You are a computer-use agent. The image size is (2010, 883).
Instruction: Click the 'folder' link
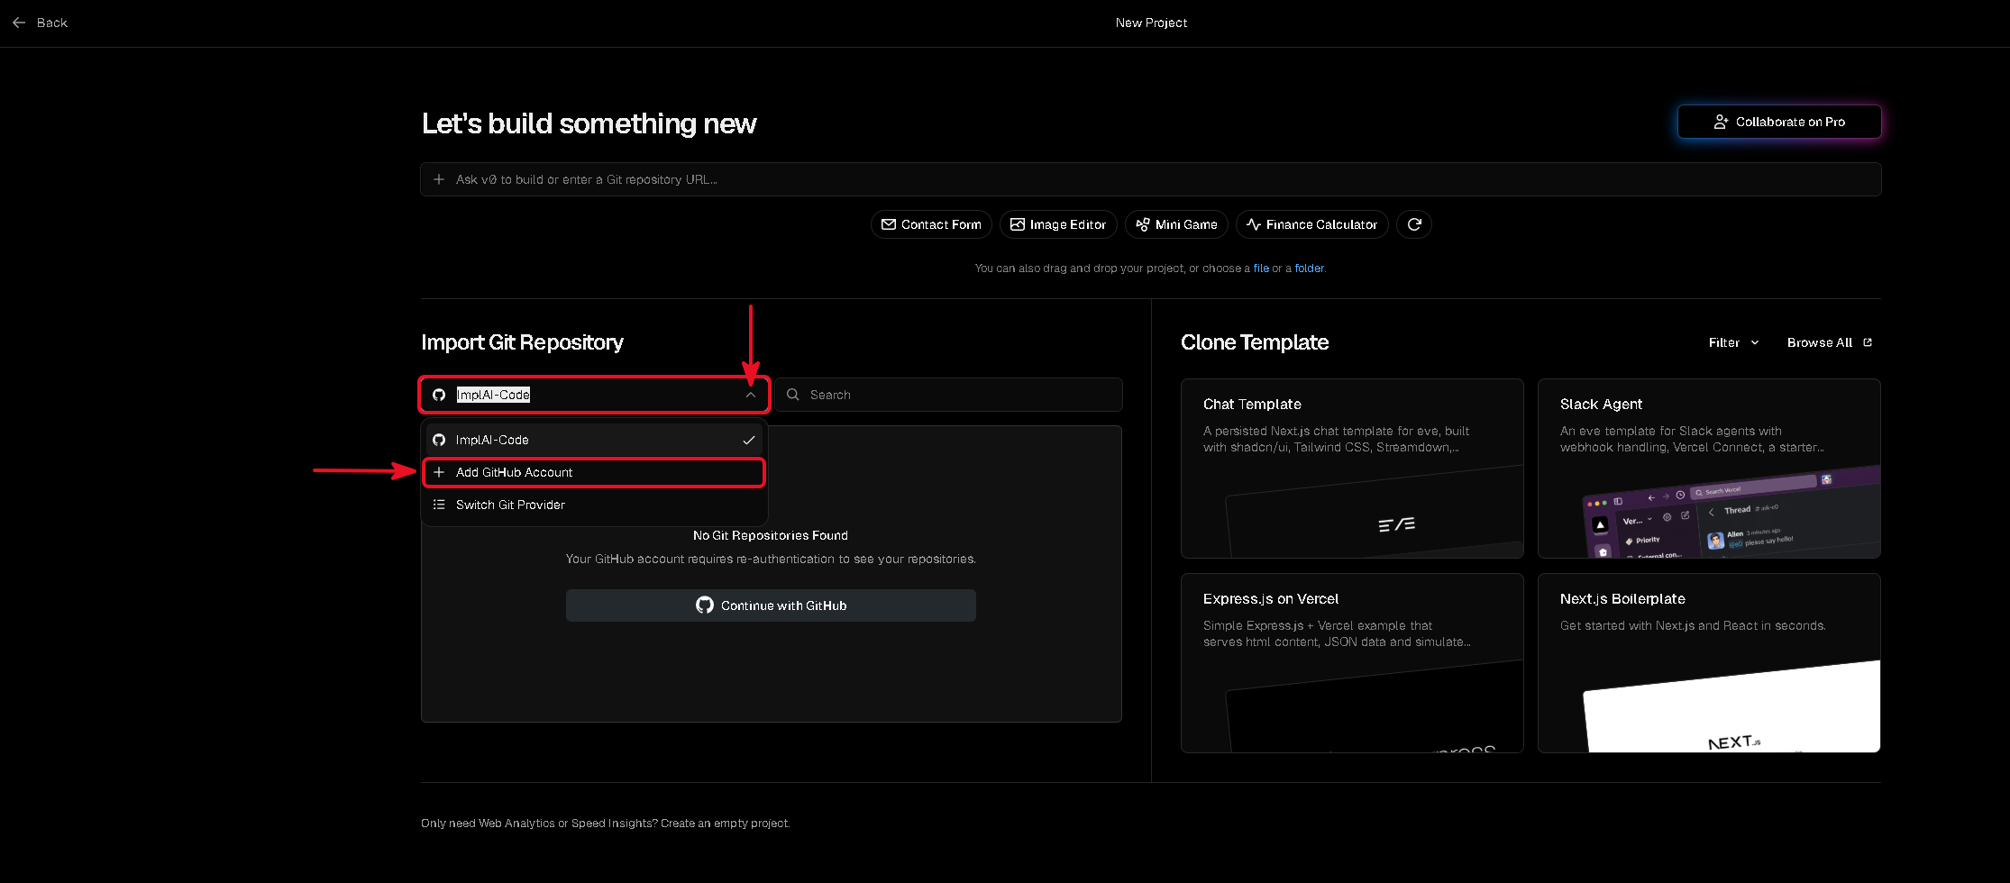click(x=1310, y=269)
